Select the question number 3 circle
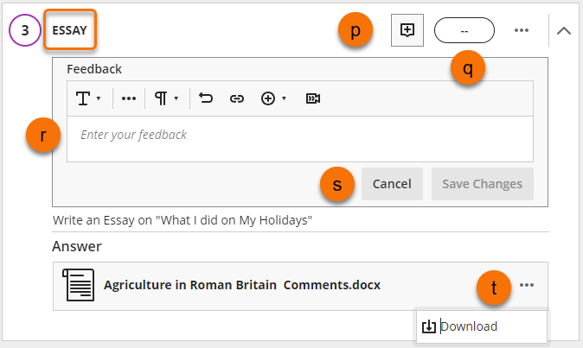 point(24,30)
